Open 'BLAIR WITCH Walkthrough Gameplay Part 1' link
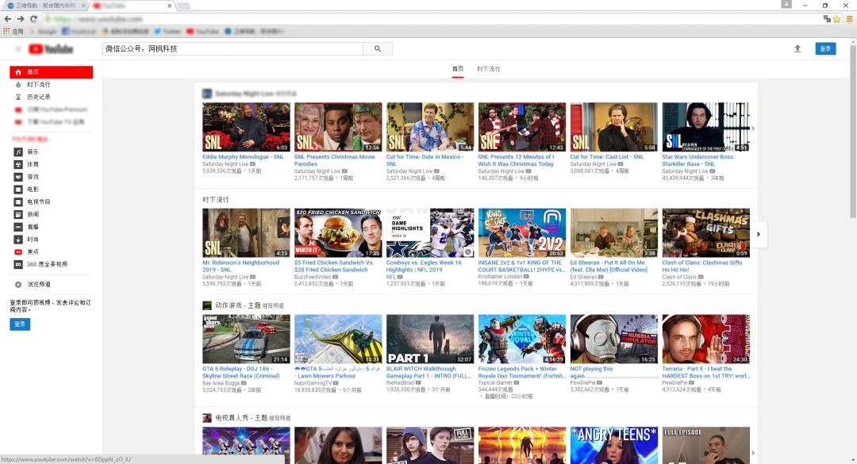Screen dimensions: 857x464 coord(428,372)
